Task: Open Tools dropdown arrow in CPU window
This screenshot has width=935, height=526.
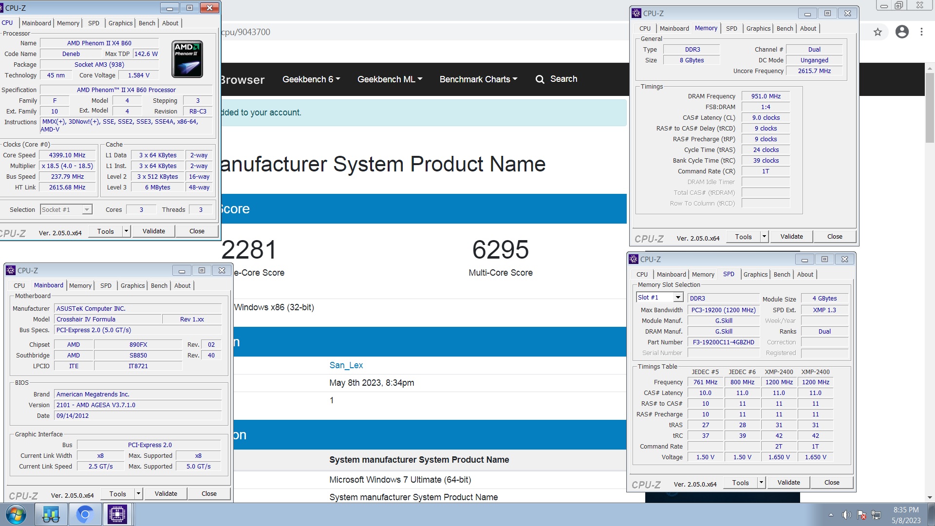Action: pyautogui.click(x=126, y=231)
